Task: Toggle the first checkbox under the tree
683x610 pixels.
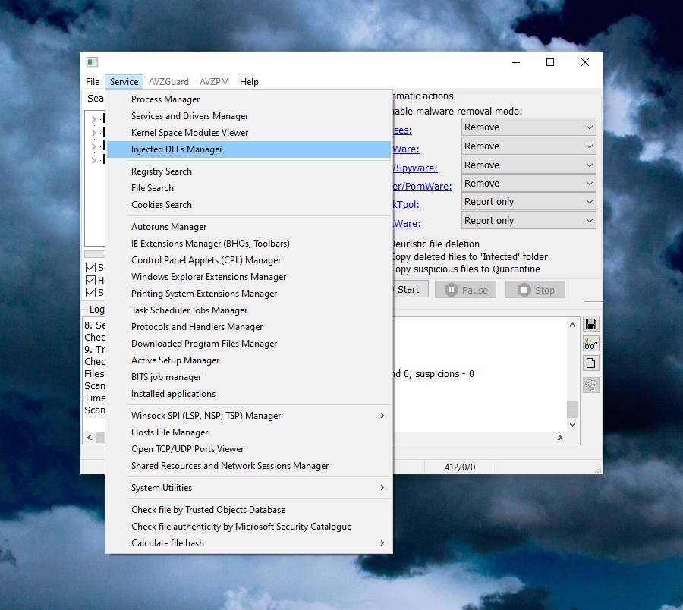Action: 90,267
